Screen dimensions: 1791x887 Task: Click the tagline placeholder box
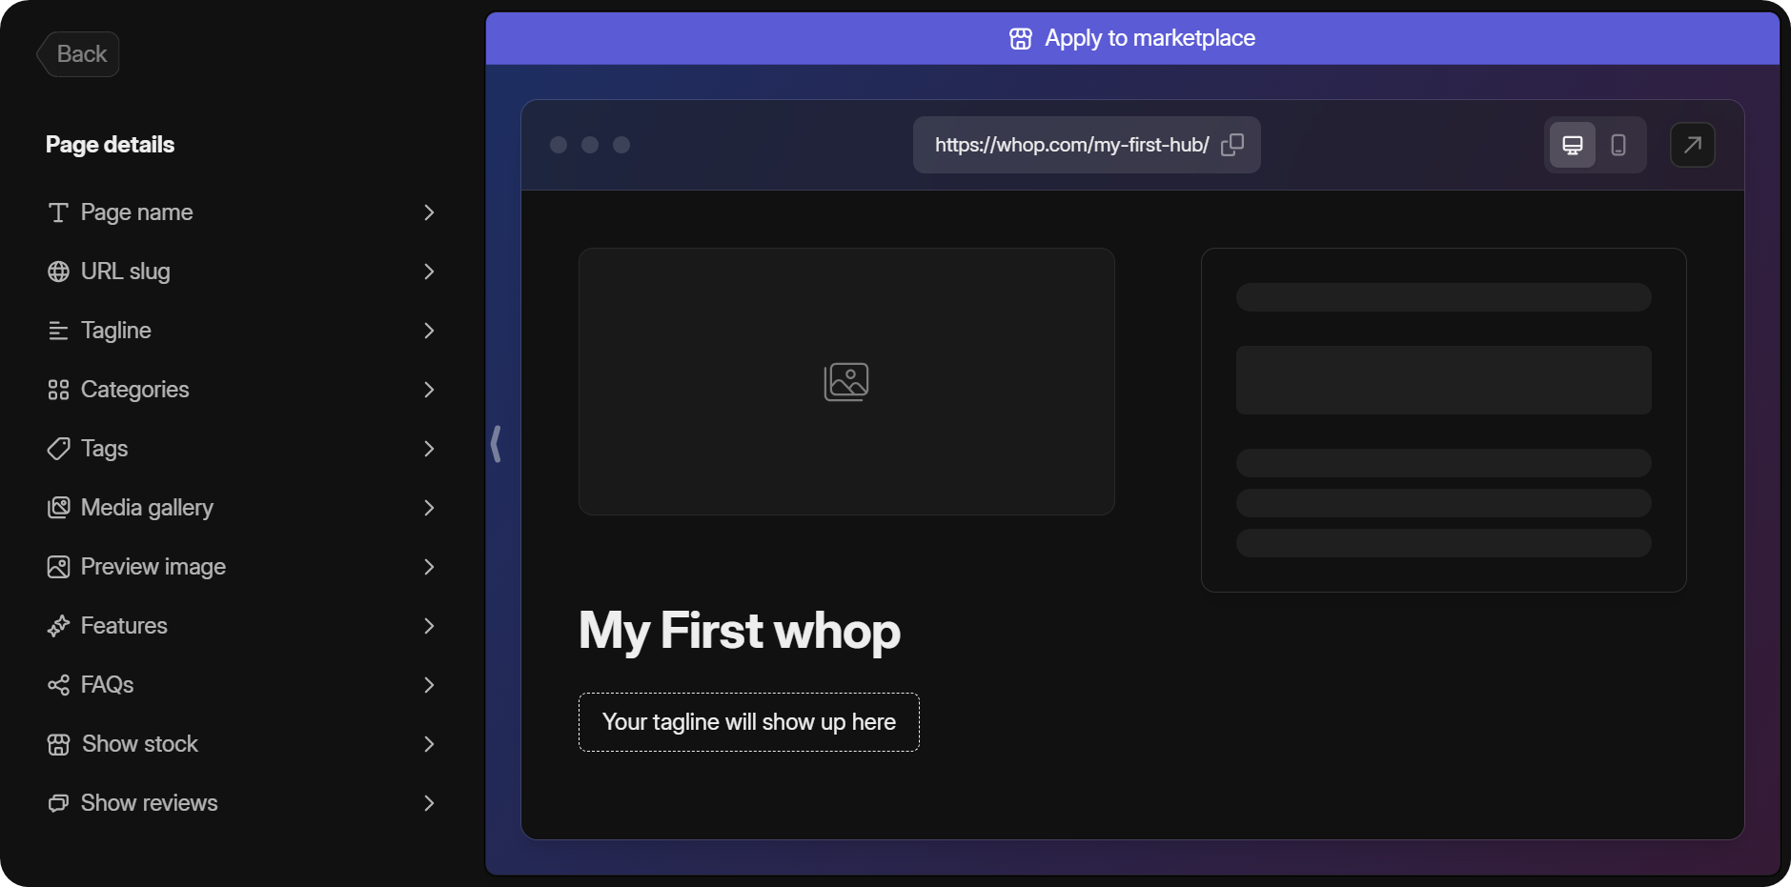[x=747, y=721]
